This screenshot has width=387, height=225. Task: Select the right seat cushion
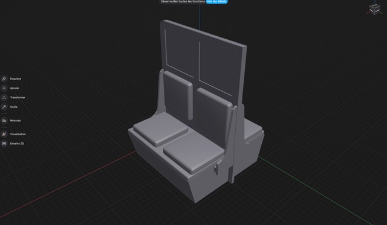pos(193,155)
